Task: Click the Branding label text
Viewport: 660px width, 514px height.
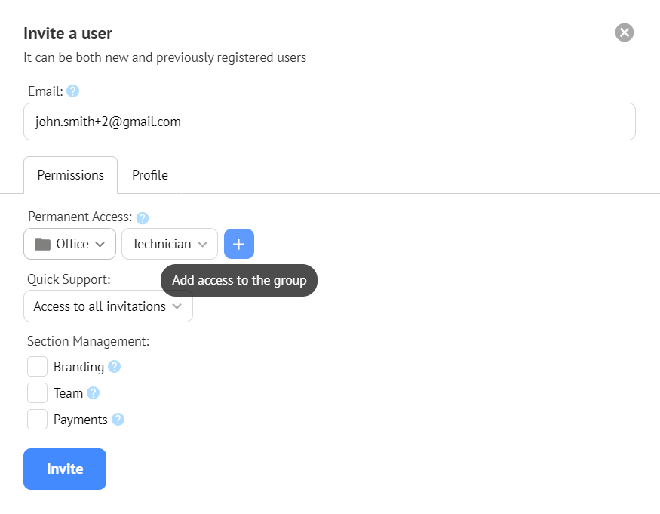Action: [x=78, y=367]
